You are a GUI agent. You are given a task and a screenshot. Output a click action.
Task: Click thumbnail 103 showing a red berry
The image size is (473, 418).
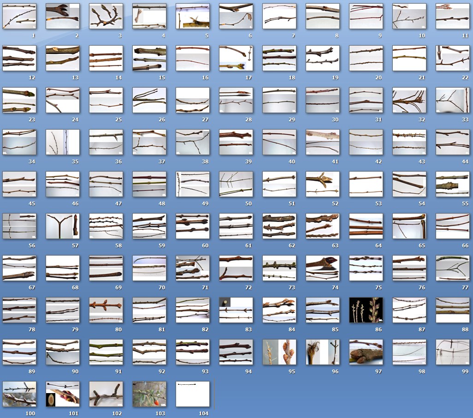tap(149, 394)
